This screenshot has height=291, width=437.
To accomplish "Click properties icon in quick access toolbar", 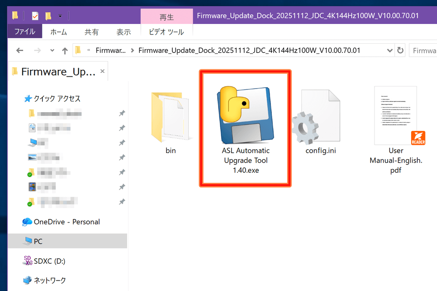I will 35,16.
